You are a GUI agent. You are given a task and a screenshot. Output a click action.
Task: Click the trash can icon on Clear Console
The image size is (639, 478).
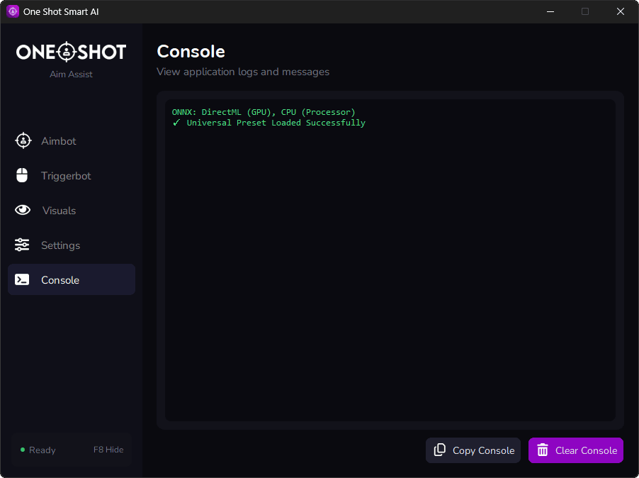(x=543, y=450)
